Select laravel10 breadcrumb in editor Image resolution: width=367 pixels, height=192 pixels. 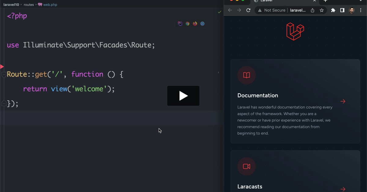(12, 5)
